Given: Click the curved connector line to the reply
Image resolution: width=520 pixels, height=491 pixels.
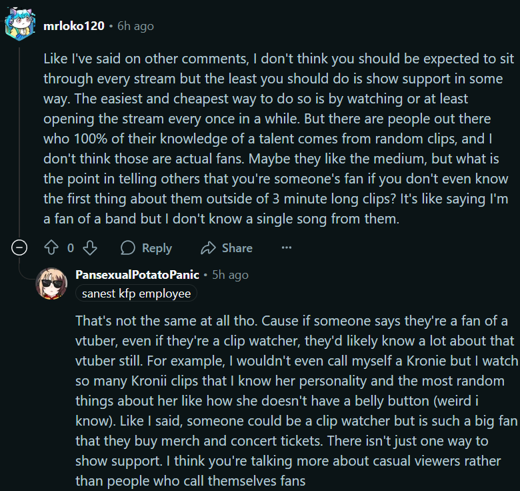Looking at the screenshot, I should tap(27, 269).
